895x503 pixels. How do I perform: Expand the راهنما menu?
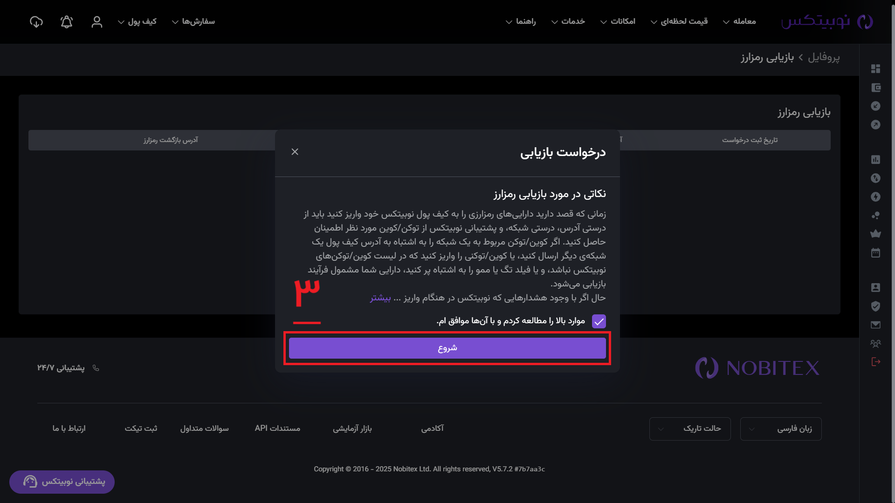coord(521,21)
